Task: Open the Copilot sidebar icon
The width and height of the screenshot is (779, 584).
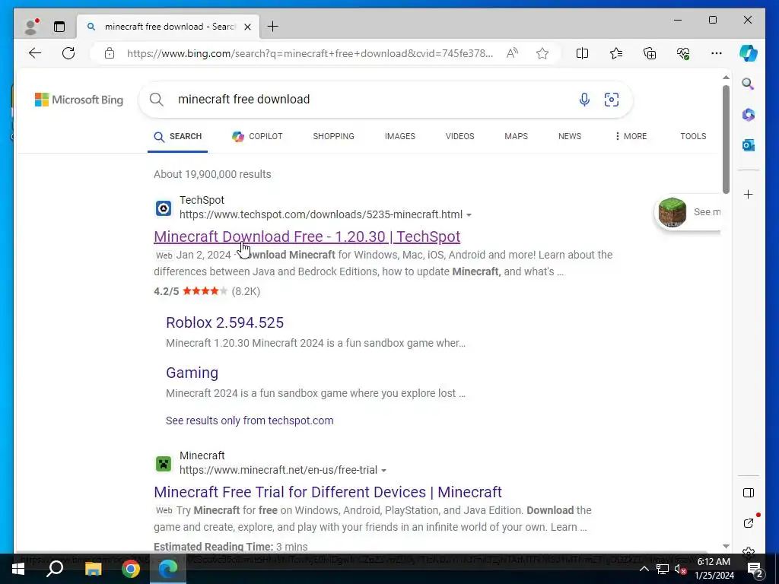Action: point(749,53)
